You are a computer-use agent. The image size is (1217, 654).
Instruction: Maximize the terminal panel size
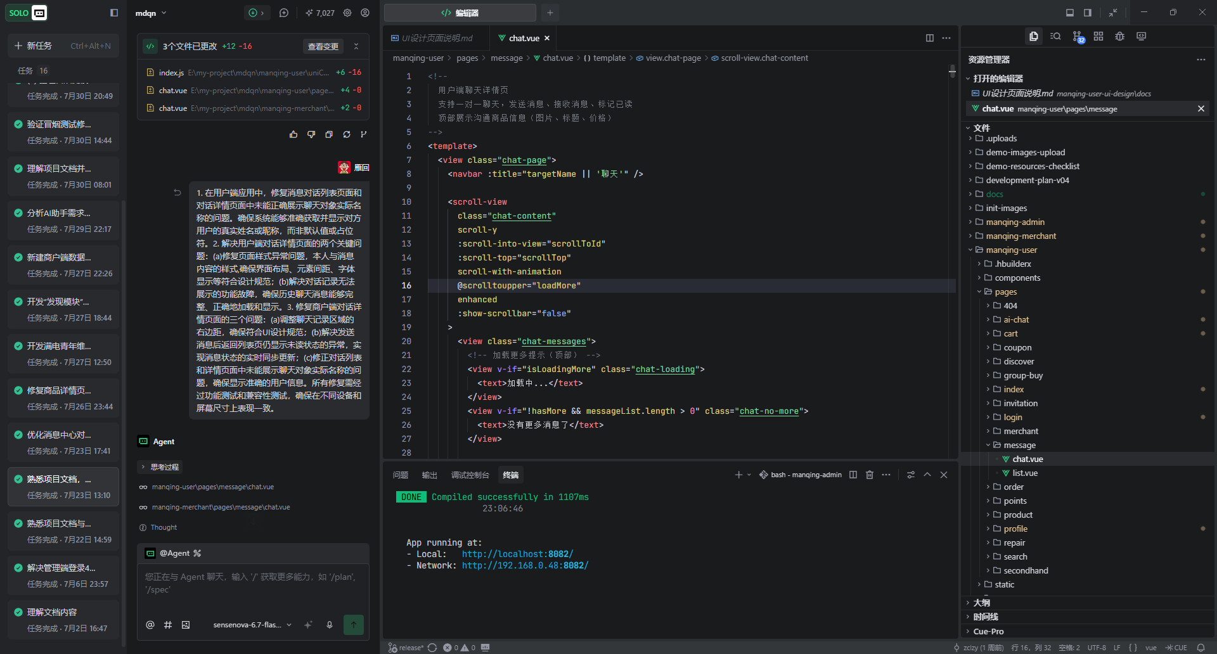927,475
